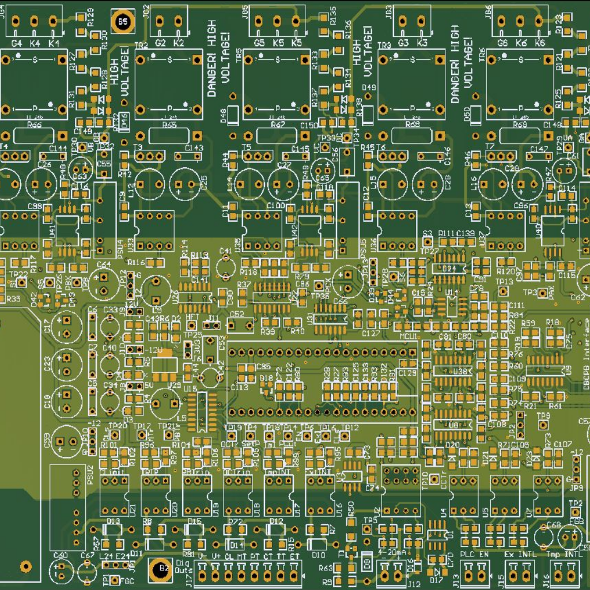The height and width of the screenshot is (590, 590).
Task: Click test point TP19 above OCTr
Action: pyautogui.click(x=231, y=435)
